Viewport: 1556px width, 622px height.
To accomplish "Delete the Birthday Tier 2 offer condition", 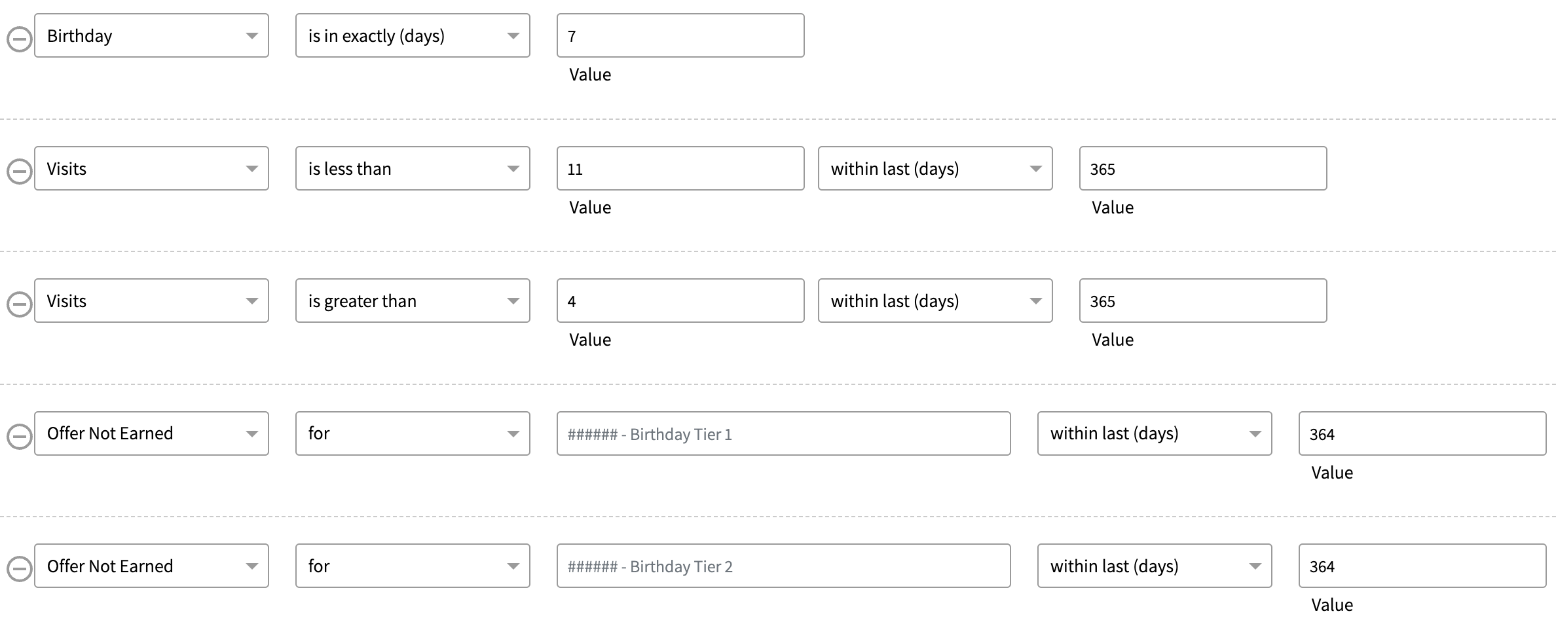I will pyautogui.click(x=19, y=569).
